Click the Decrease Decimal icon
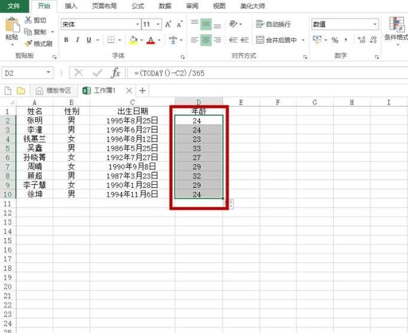 [x=373, y=40]
